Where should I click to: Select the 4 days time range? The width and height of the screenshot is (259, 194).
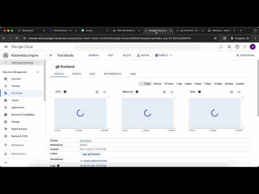pos(197,84)
